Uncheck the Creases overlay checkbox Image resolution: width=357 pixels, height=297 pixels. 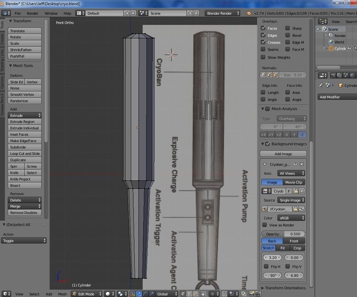point(263,42)
